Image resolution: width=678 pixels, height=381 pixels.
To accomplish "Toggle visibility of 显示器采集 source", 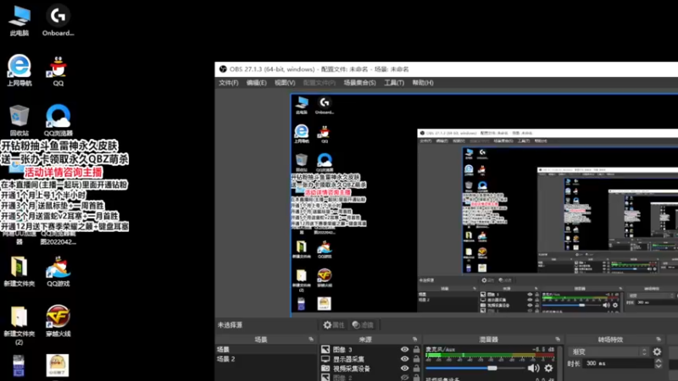I will click(404, 359).
